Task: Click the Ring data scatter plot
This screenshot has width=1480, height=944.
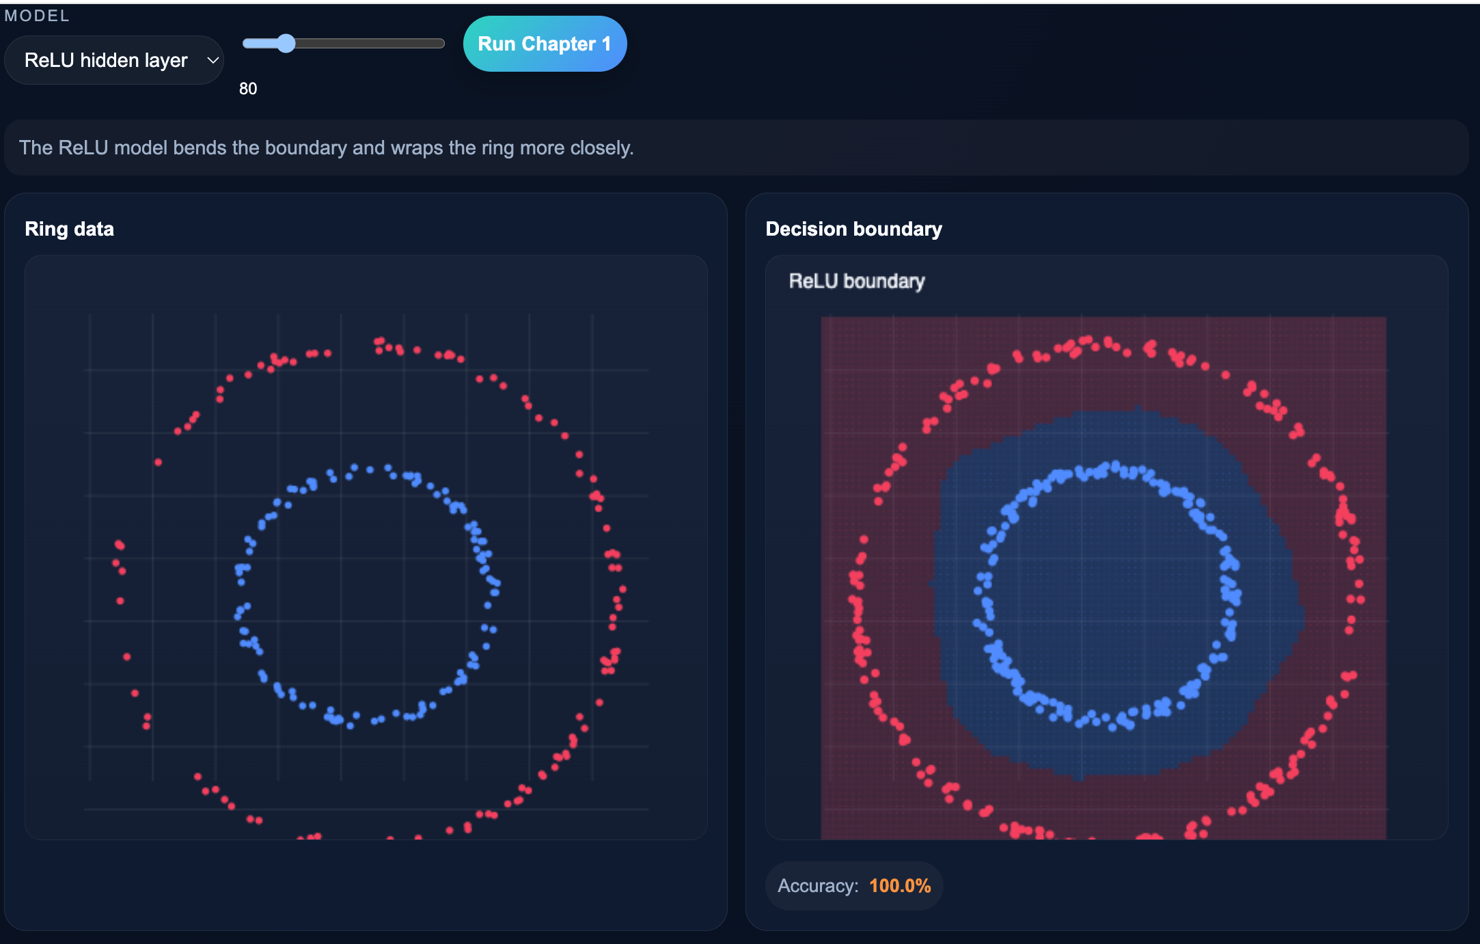Action: 366,547
